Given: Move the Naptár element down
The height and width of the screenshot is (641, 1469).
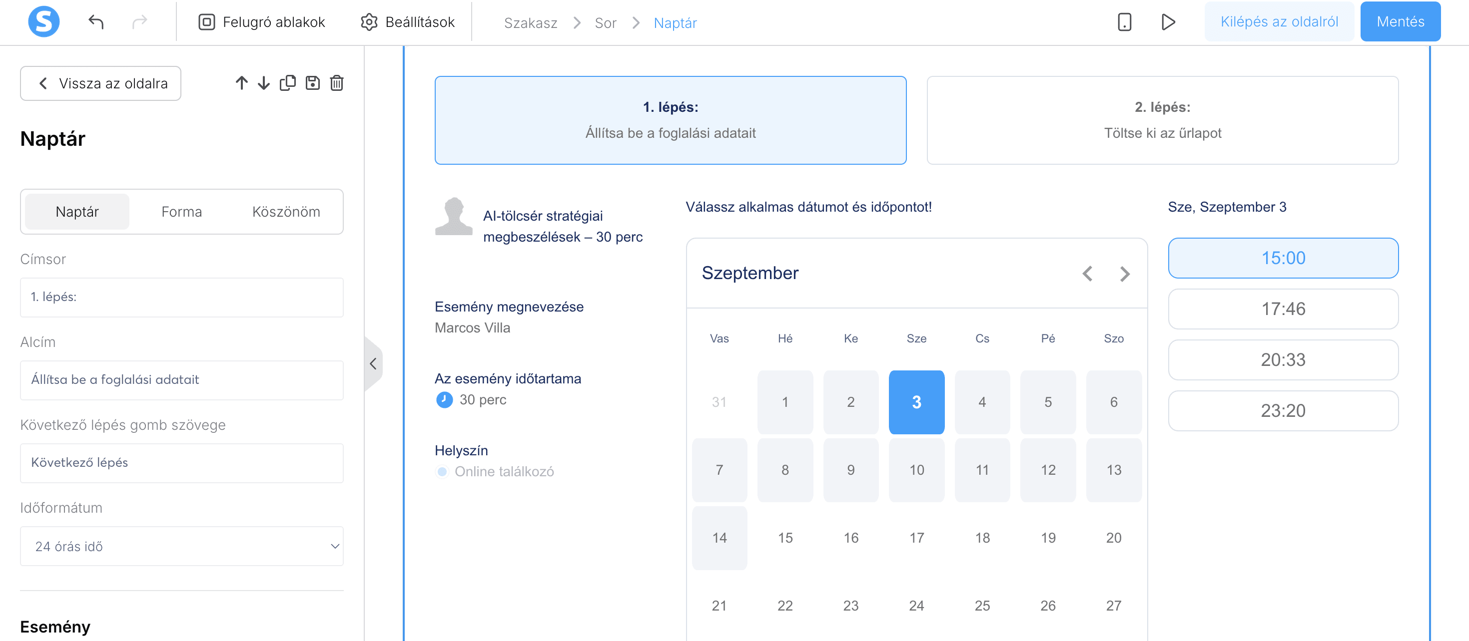Looking at the screenshot, I should (263, 82).
